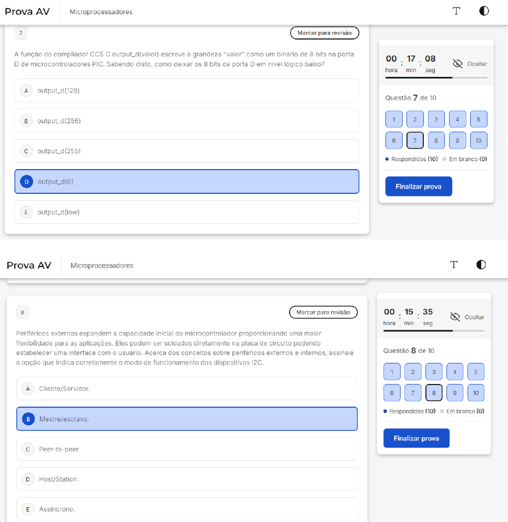Click the top timer progress bar
This screenshot has height=522, width=508.
point(436,77)
